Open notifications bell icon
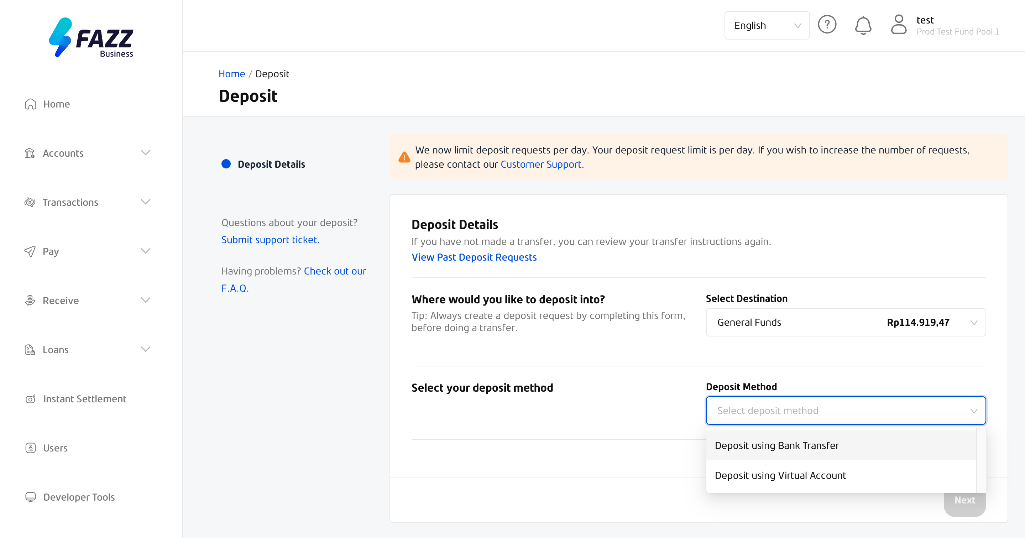The height and width of the screenshot is (538, 1025). tap(863, 25)
